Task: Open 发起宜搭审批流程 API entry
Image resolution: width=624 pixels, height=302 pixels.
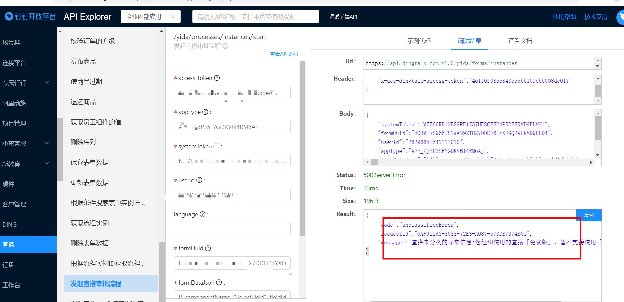Action: [x=111, y=283]
